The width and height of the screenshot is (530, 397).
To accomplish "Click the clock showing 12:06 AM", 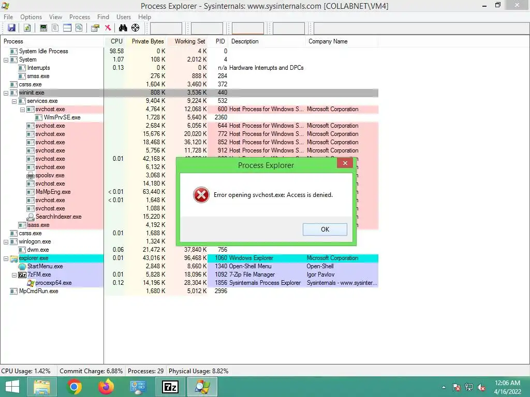I will (x=507, y=383).
